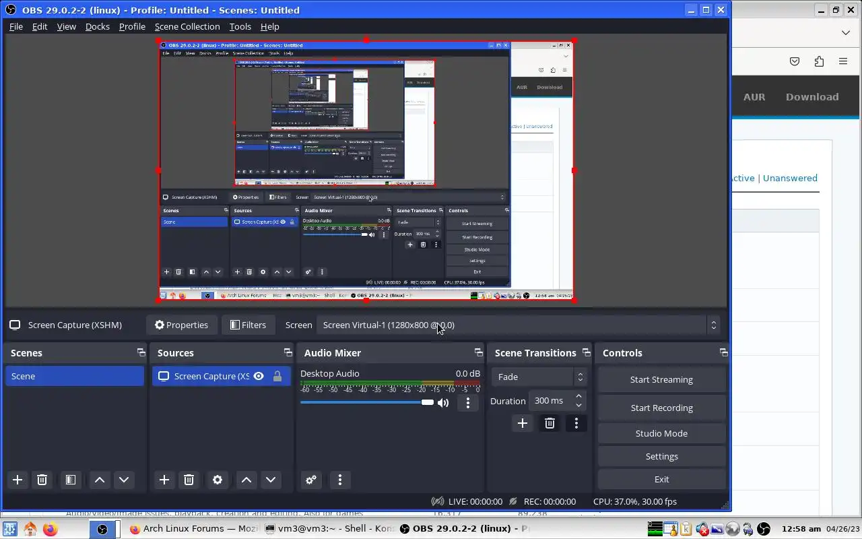
Task: Remove selected source using Sources trash icon
Action: tap(189, 480)
